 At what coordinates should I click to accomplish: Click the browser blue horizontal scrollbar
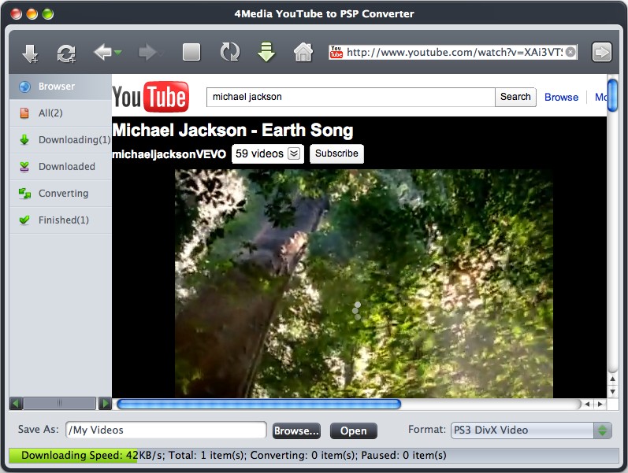click(258, 405)
